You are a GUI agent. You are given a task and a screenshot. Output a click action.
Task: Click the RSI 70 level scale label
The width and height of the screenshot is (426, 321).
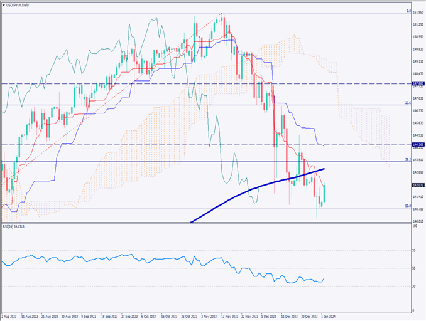[x=415, y=250]
